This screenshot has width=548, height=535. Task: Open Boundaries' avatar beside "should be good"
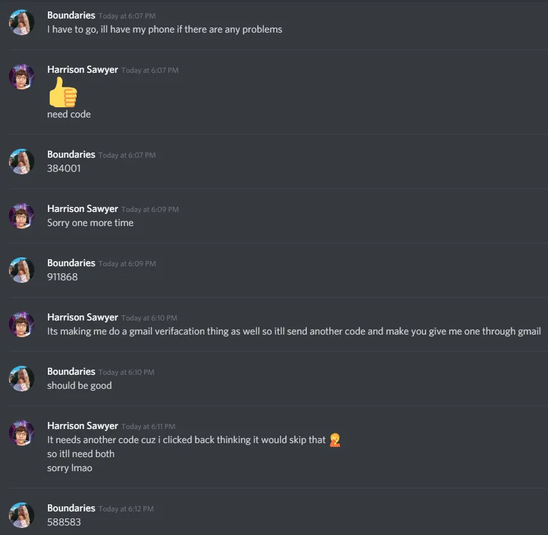[22, 379]
